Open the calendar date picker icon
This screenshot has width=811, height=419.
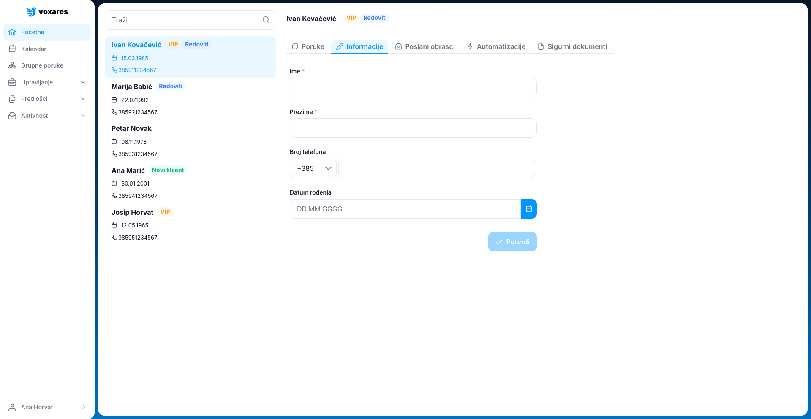528,209
